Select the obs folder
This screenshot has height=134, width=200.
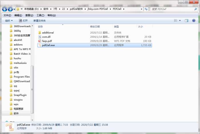(14, 68)
